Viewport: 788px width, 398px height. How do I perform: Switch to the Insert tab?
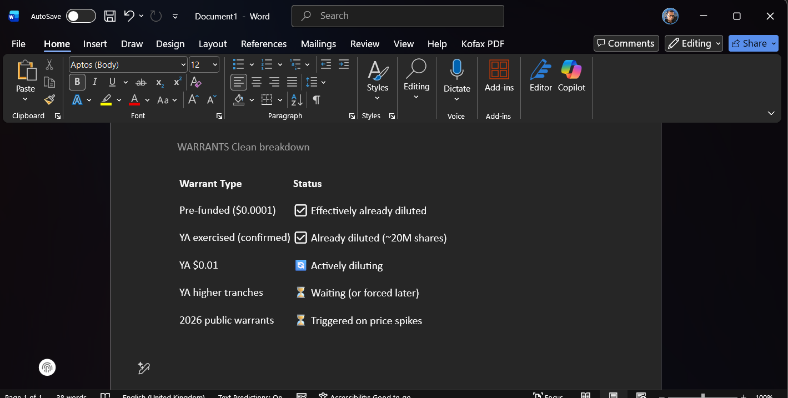(95, 44)
